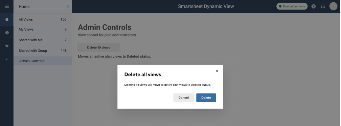Open the hamburger menu icon
This screenshot has height=126, width=341.
tap(7, 6)
